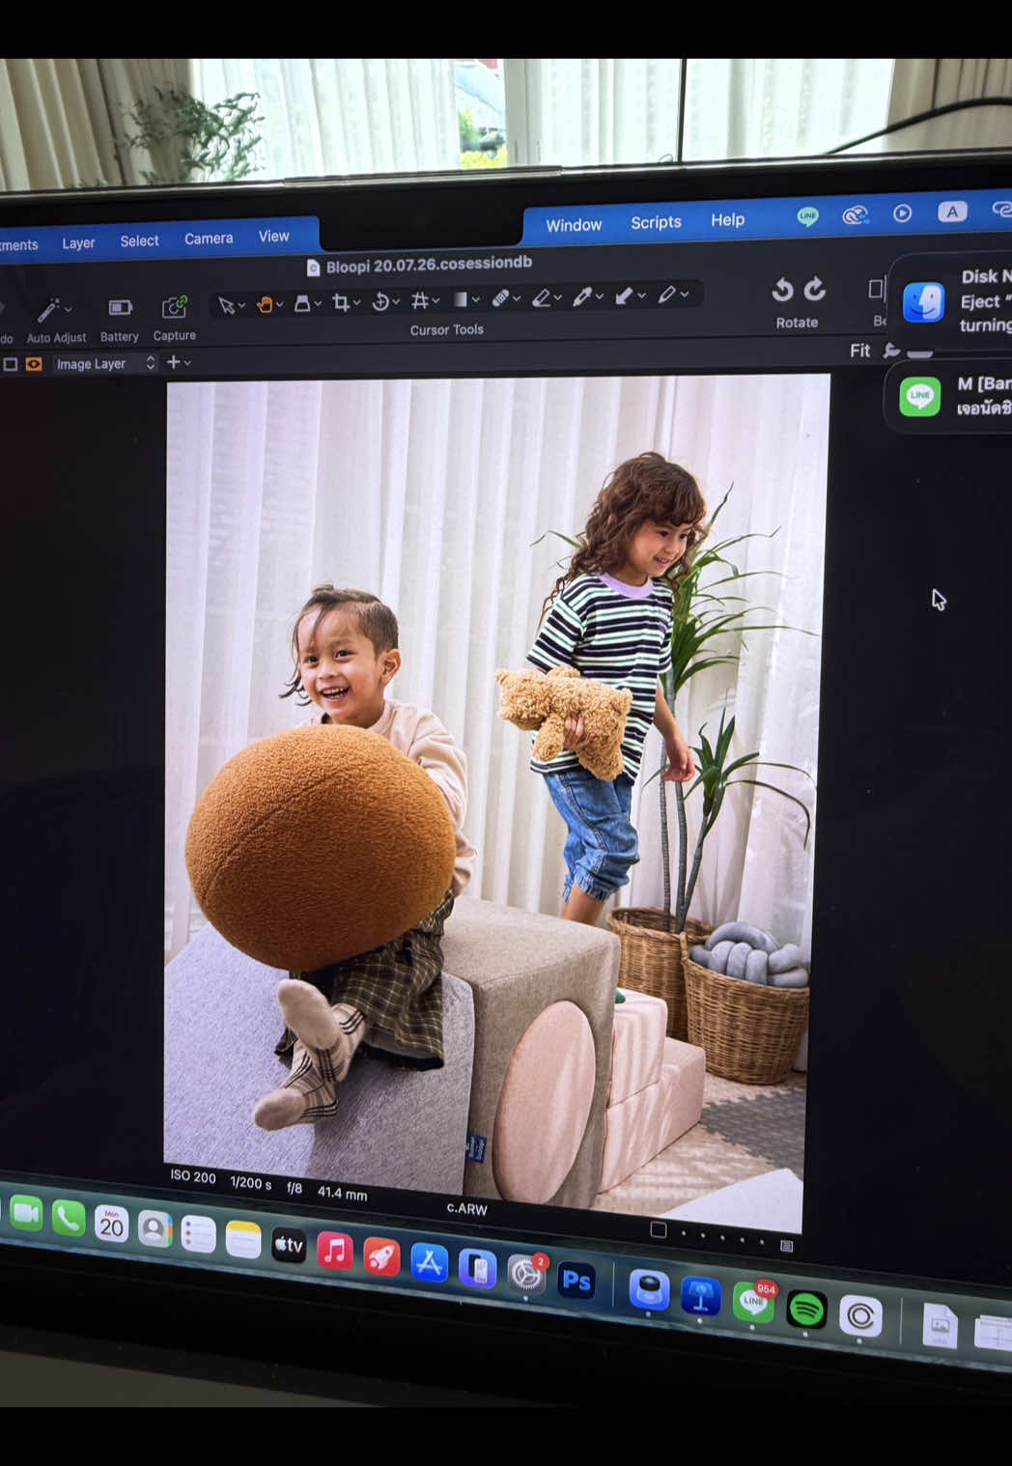Open the App Store in the Dock
The width and height of the screenshot is (1012, 1466).
click(429, 1263)
